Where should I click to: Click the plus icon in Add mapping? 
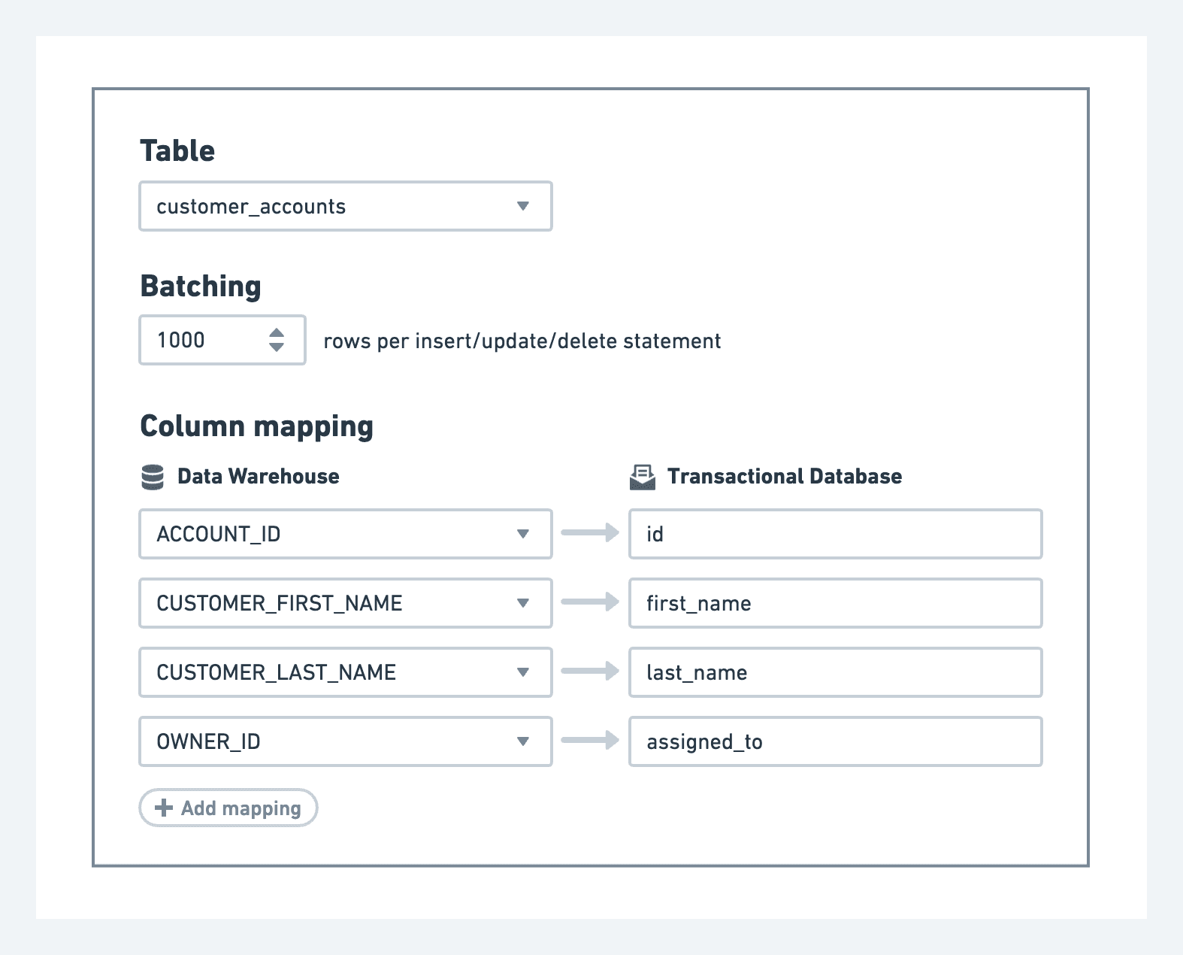pos(163,808)
